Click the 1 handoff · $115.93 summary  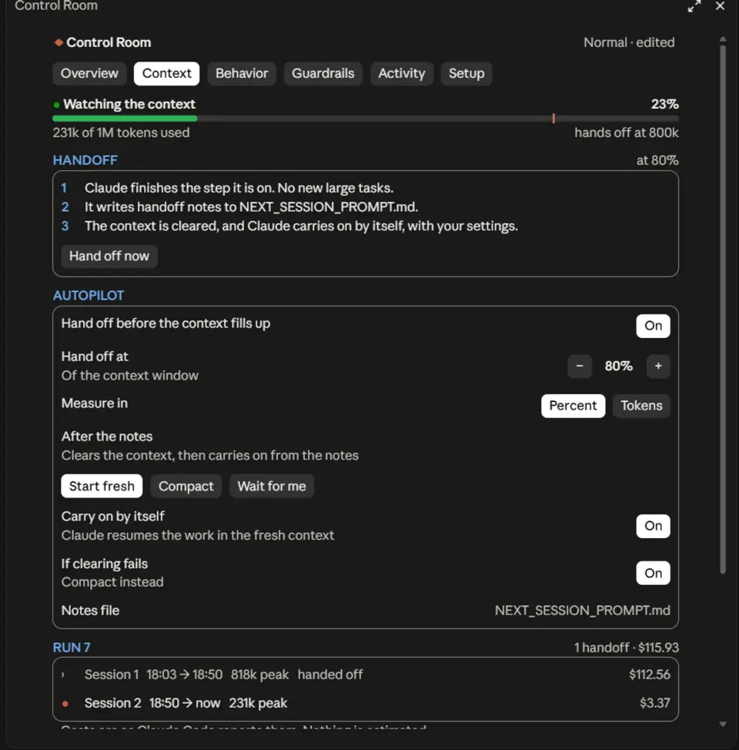[626, 648]
